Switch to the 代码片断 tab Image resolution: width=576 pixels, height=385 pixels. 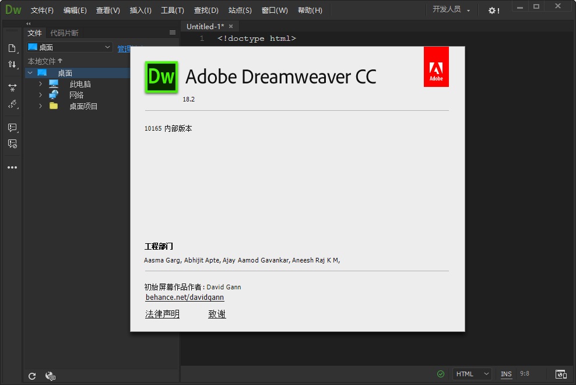[x=64, y=33]
